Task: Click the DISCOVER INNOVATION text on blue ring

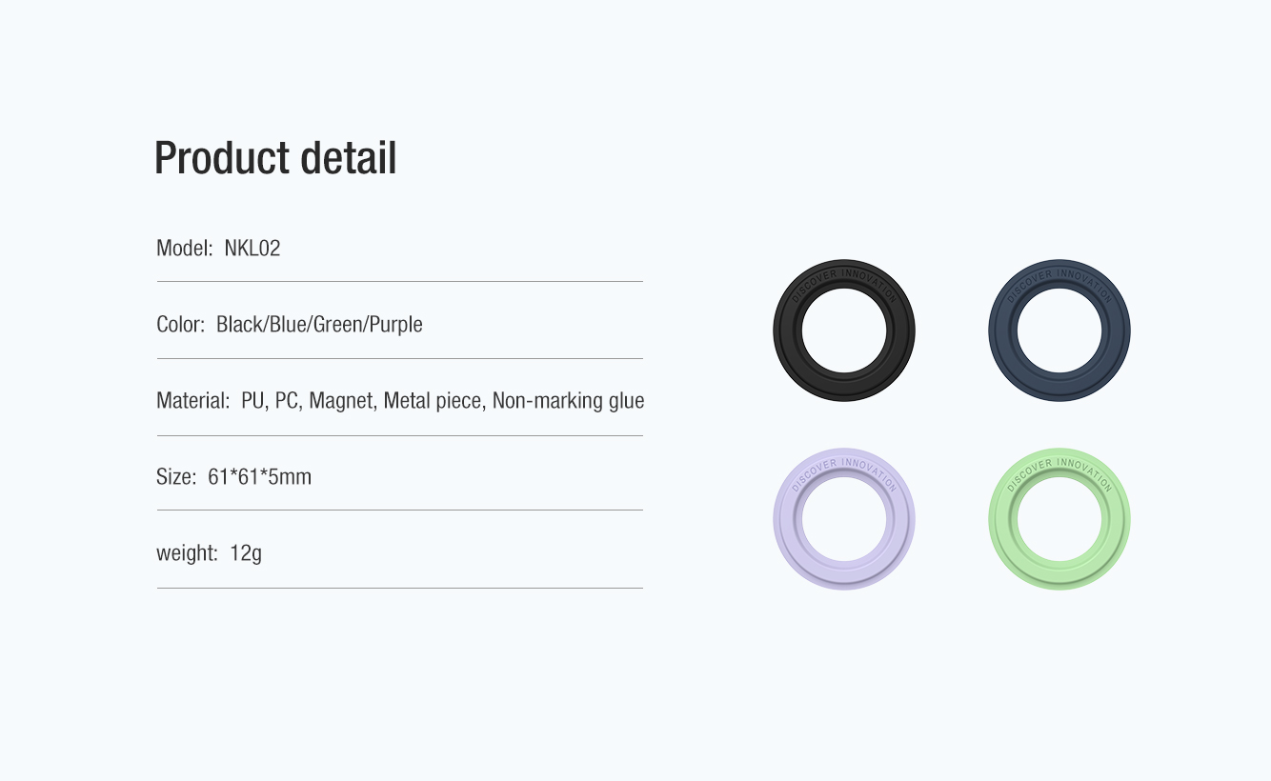Action: click(1059, 281)
